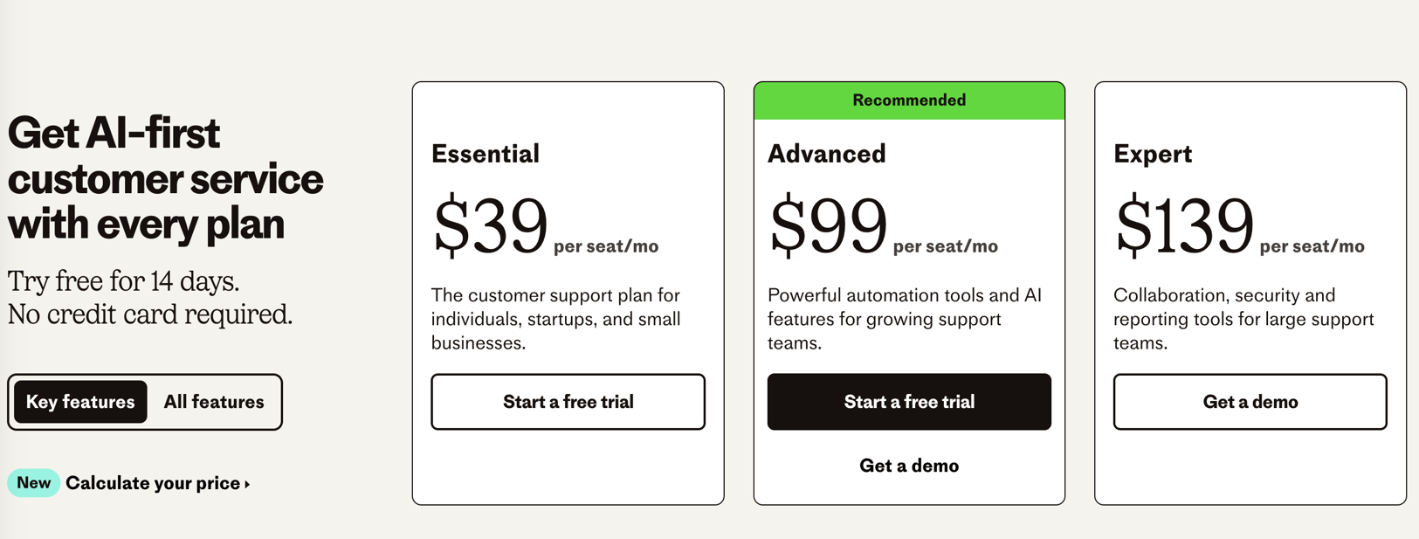Viewport: 1419px width, 539px height.
Task: Start a free trial on the Advanced plan
Action: (x=908, y=402)
